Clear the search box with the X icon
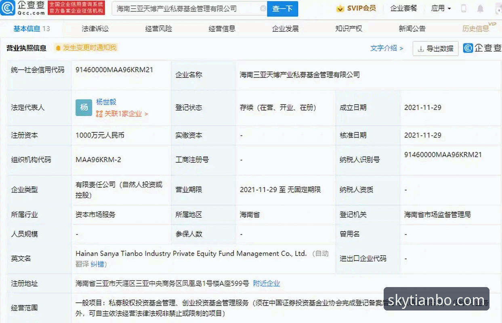502x323 pixels. coord(263,8)
